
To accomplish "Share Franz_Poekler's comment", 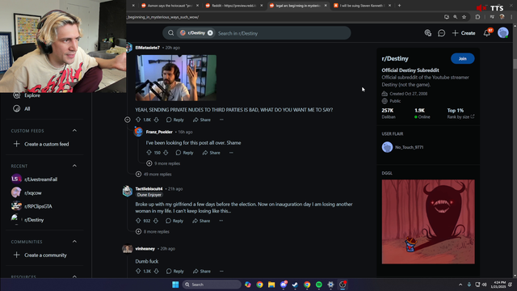I will pyautogui.click(x=212, y=153).
